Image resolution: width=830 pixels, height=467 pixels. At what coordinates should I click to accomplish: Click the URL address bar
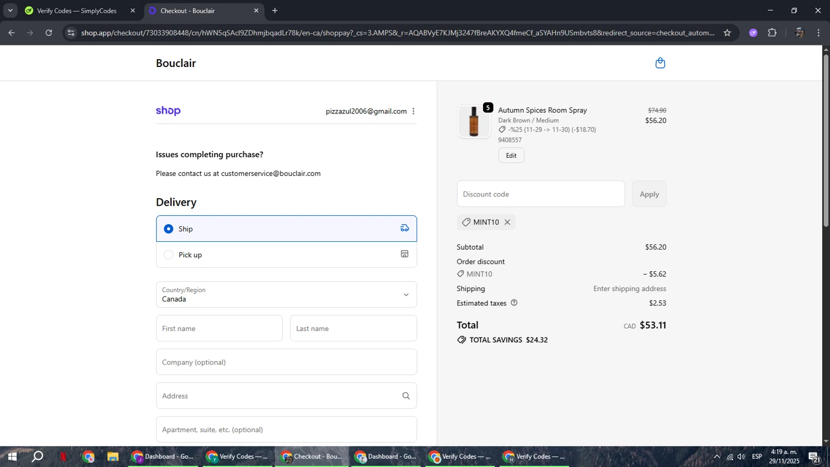click(397, 33)
